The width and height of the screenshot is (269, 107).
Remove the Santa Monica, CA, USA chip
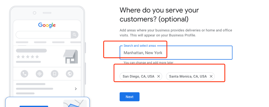[211, 76]
